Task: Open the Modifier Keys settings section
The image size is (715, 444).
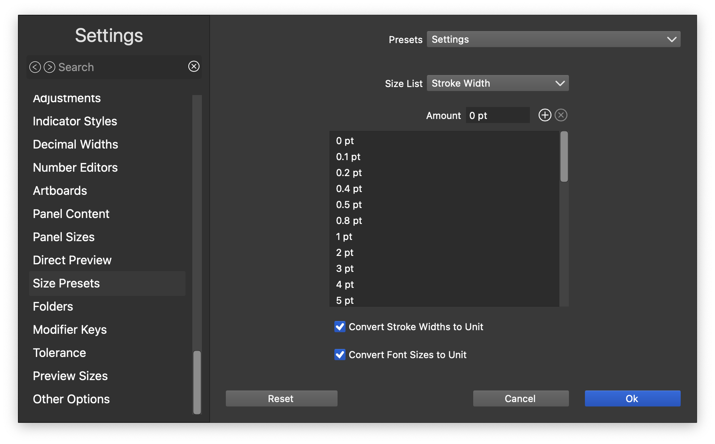Action: [70, 329]
